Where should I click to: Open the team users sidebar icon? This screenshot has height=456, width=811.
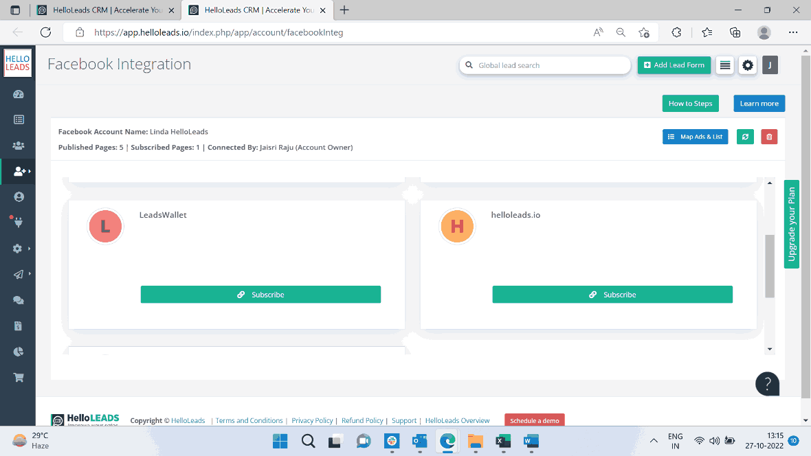(19, 146)
